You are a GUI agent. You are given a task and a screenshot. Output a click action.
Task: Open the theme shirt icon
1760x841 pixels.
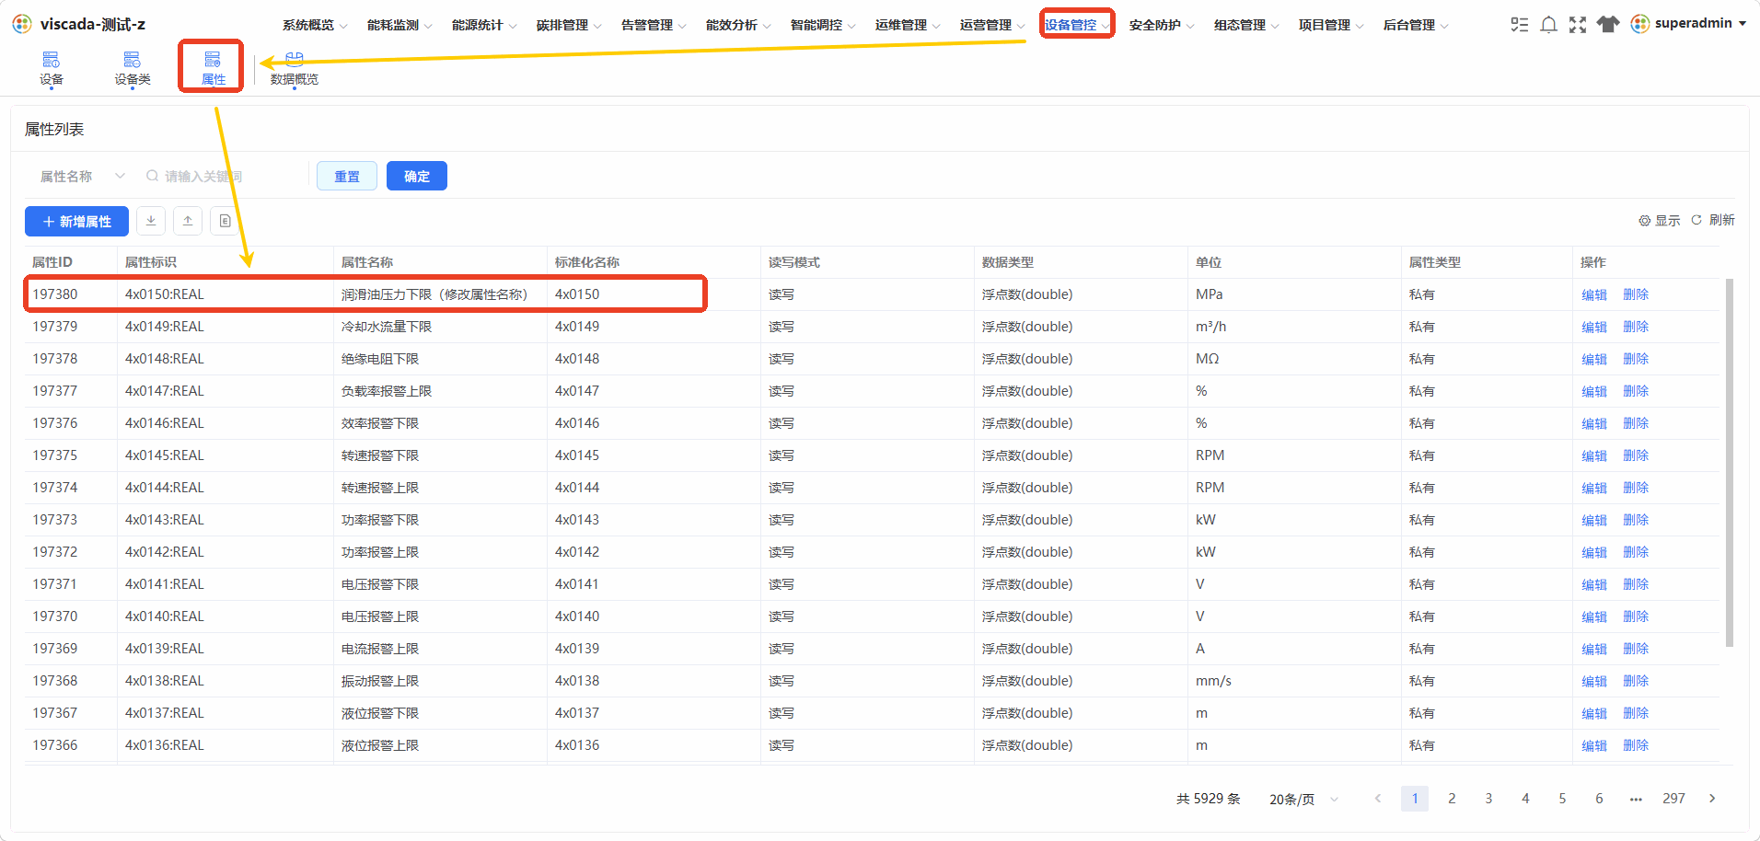pyautogui.click(x=1608, y=25)
